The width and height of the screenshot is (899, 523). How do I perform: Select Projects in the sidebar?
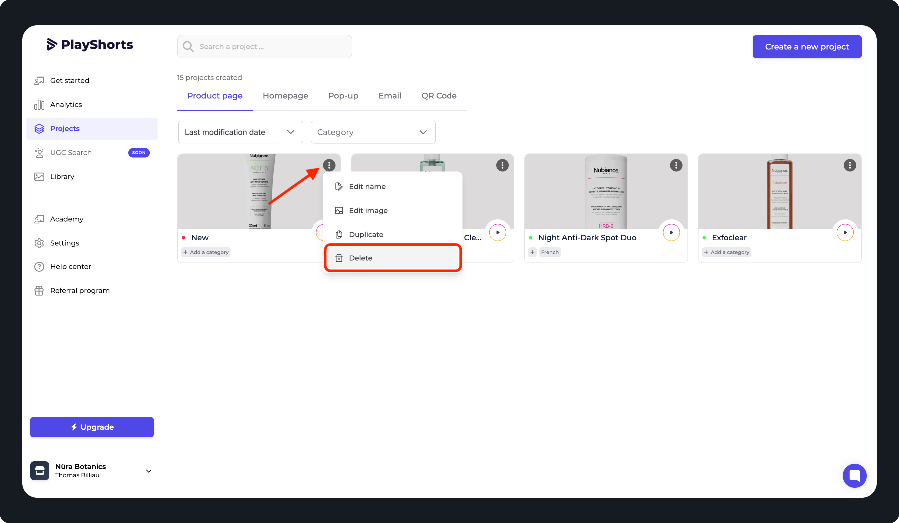point(92,129)
